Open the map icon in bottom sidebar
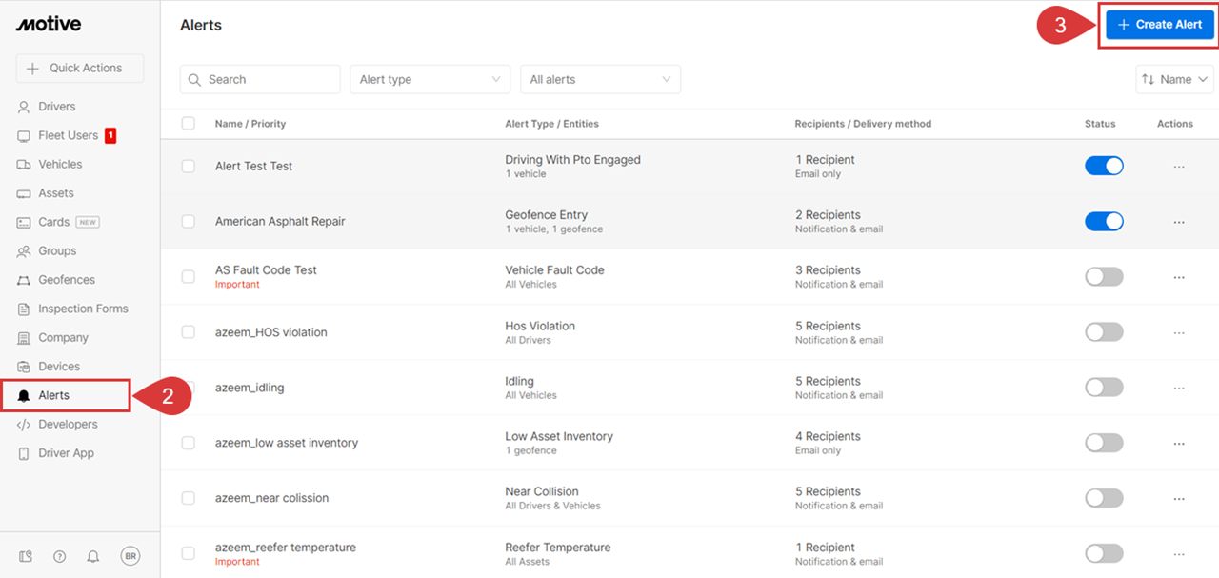The image size is (1219, 578). (x=27, y=556)
